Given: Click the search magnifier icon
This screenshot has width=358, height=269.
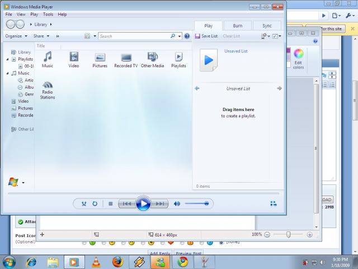Looking at the screenshot, I should (x=173, y=36).
